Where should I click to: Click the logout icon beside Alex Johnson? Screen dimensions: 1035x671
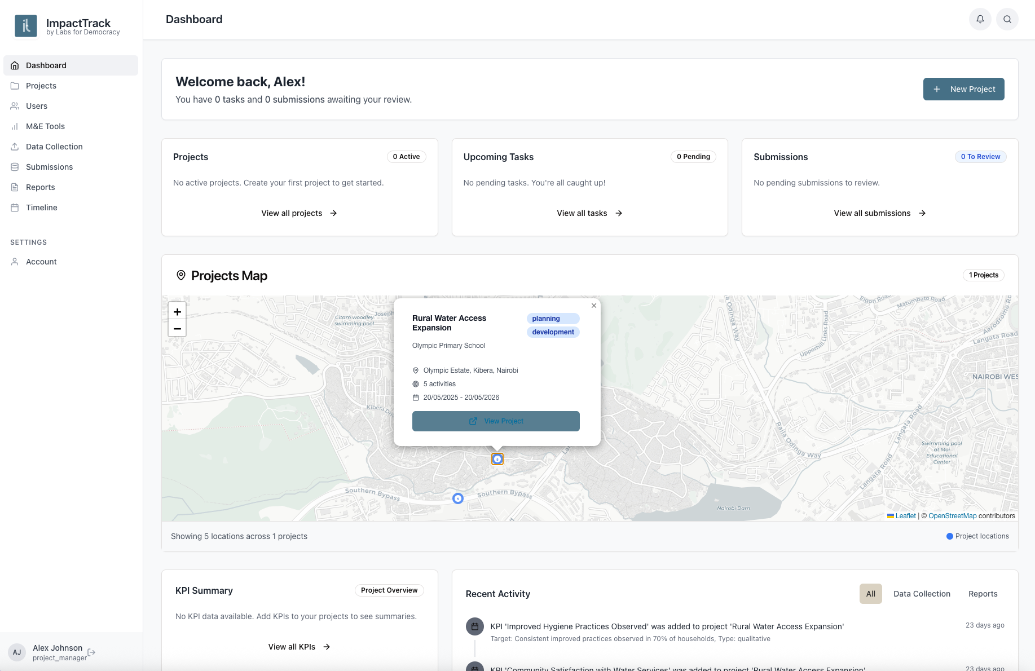click(x=91, y=652)
